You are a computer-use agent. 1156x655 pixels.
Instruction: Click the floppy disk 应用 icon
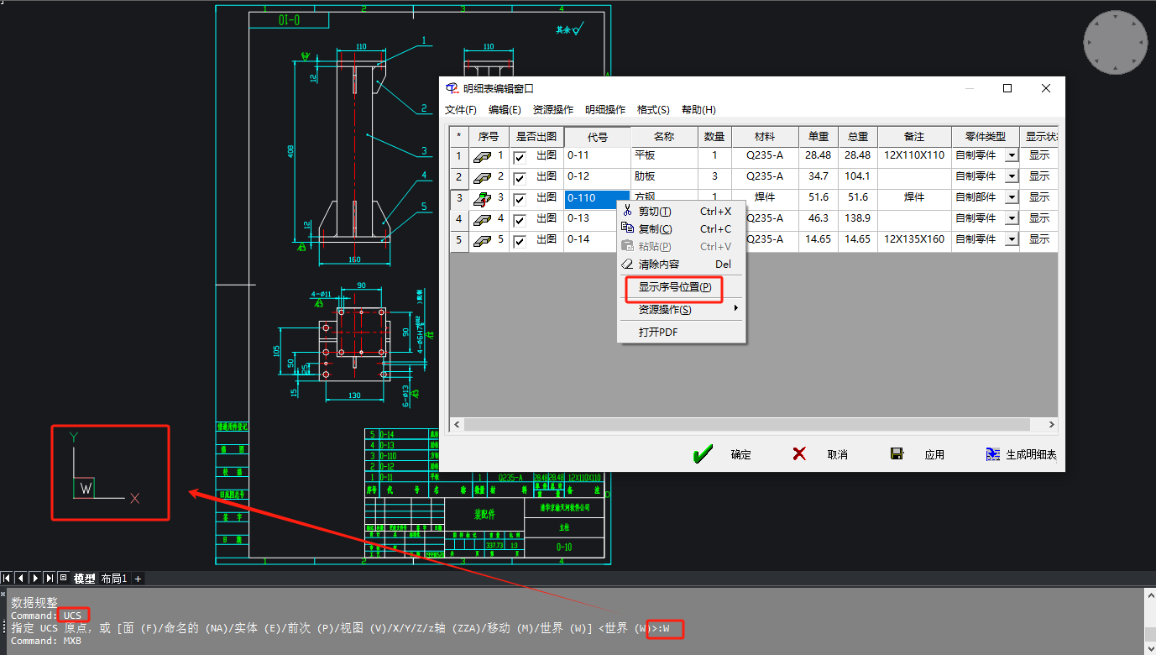(897, 454)
